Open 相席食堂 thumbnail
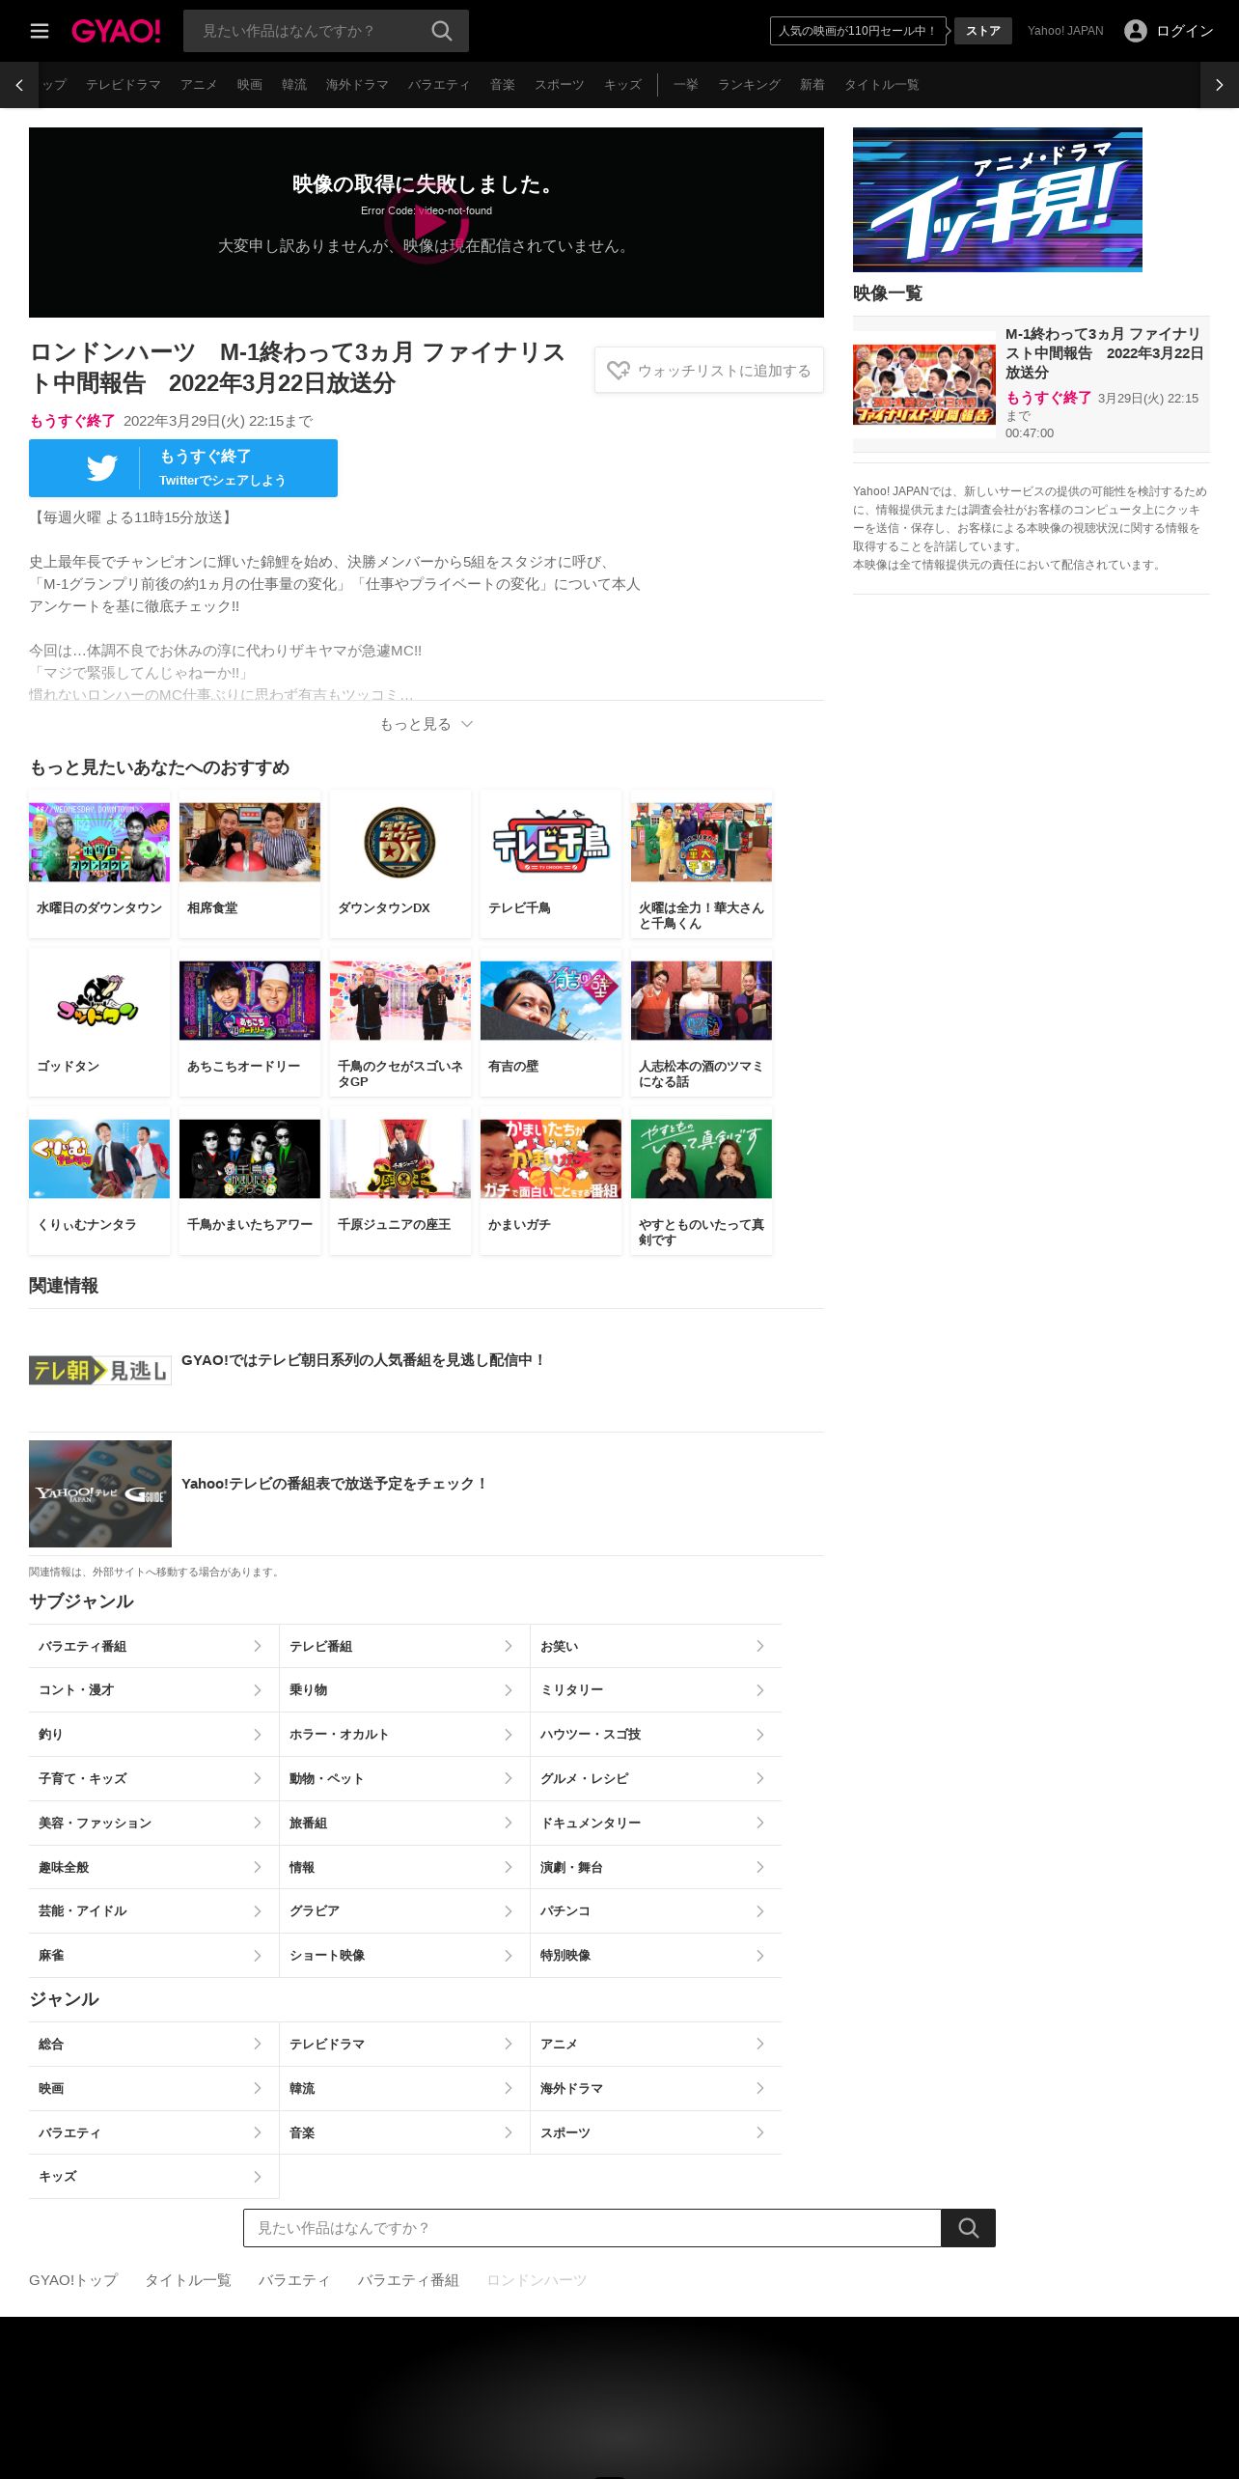 (250, 842)
